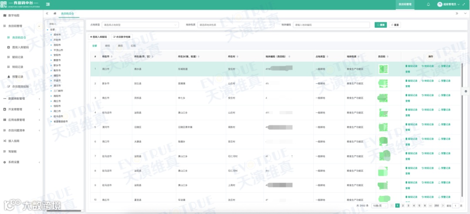The image size is (470, 214).
Task: Click the 接入指南 shuffle icon
Action: [4, 141]
